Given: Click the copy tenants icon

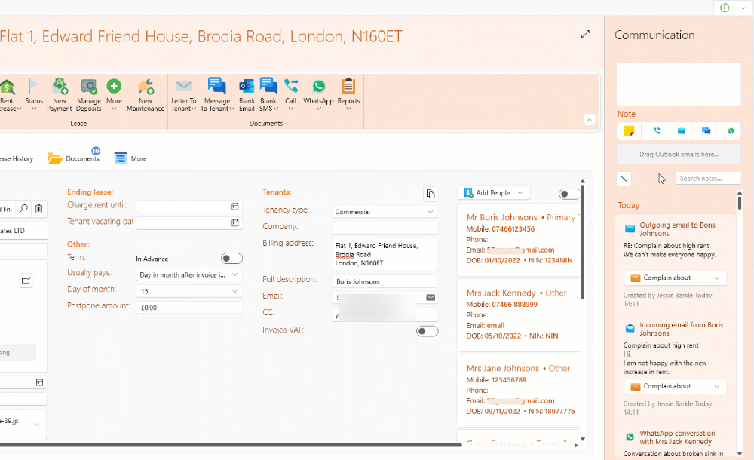Looking at the screenshot, I should [x=431, y=194].
